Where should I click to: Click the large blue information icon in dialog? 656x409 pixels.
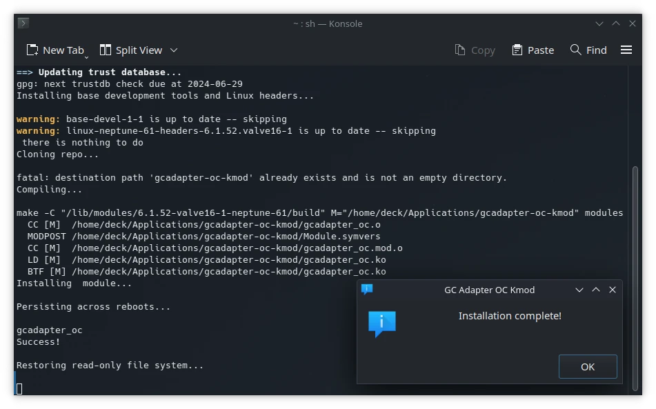point(382,324)
